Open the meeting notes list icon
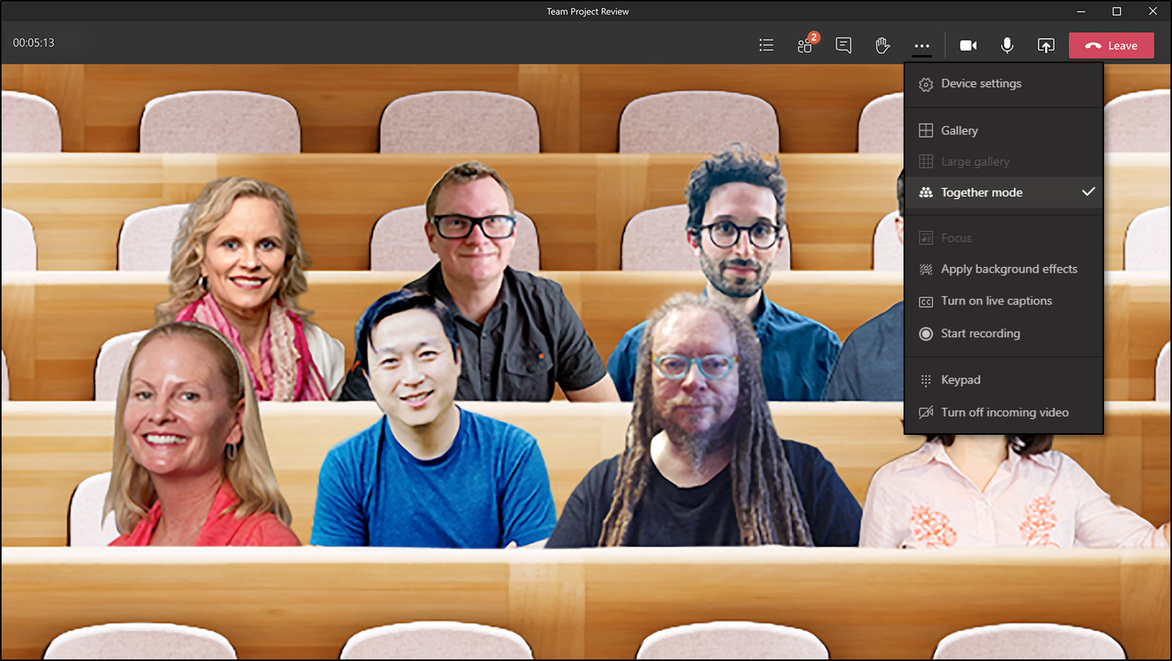This screenshot has height=661, width=1172. click(766, 46)
